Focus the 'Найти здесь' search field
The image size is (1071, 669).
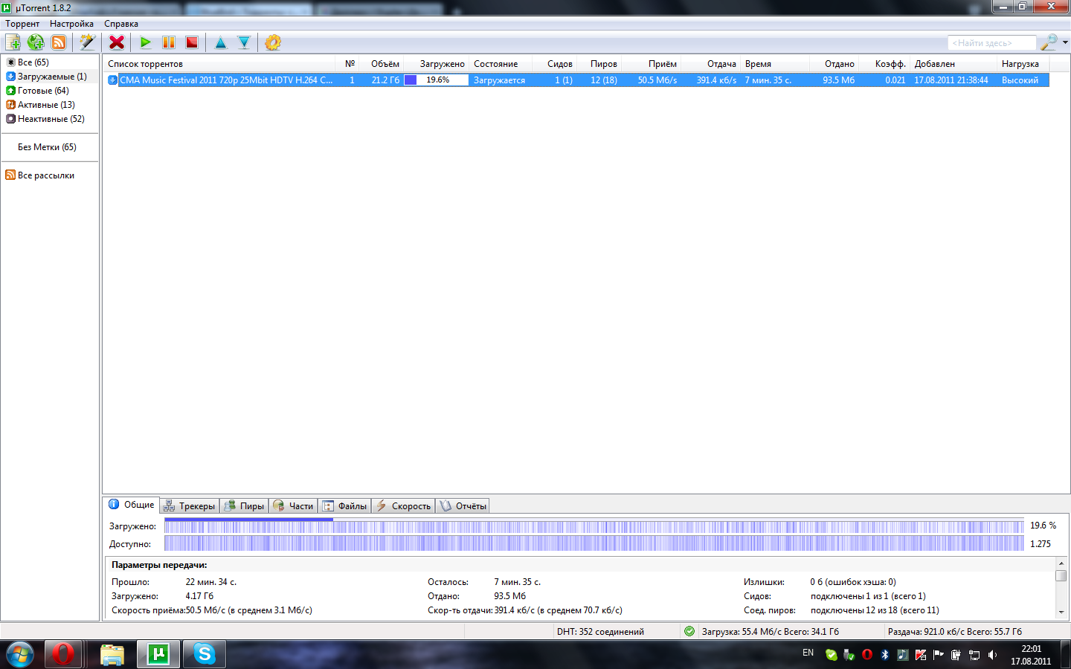992,43
